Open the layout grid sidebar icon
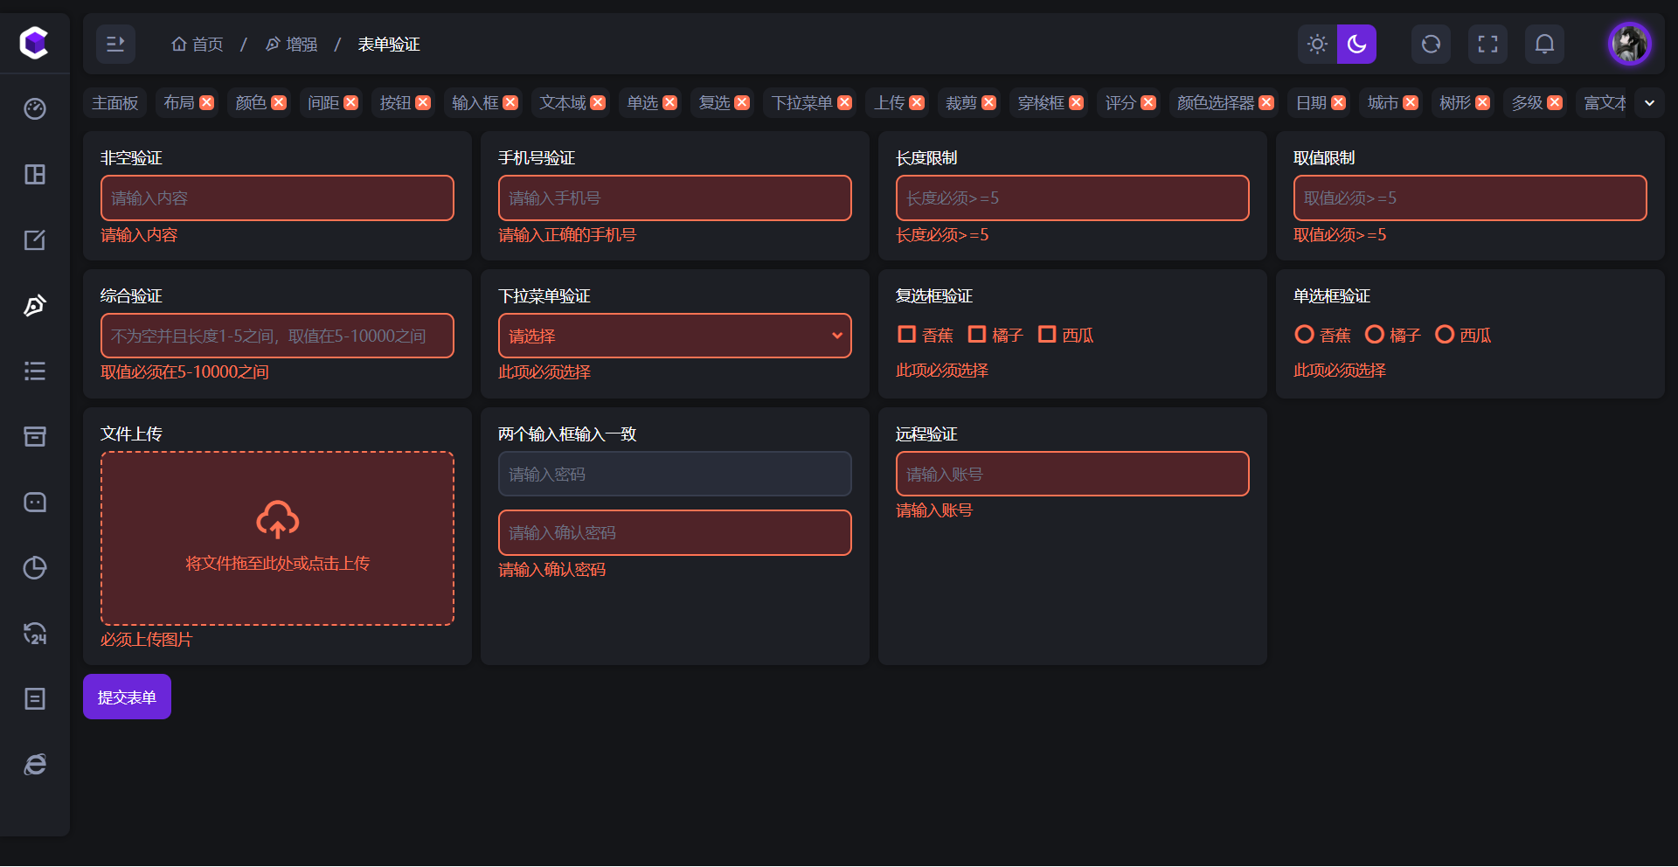The height and width of the screenshot is (867, 1678). [x=35, y=175]
